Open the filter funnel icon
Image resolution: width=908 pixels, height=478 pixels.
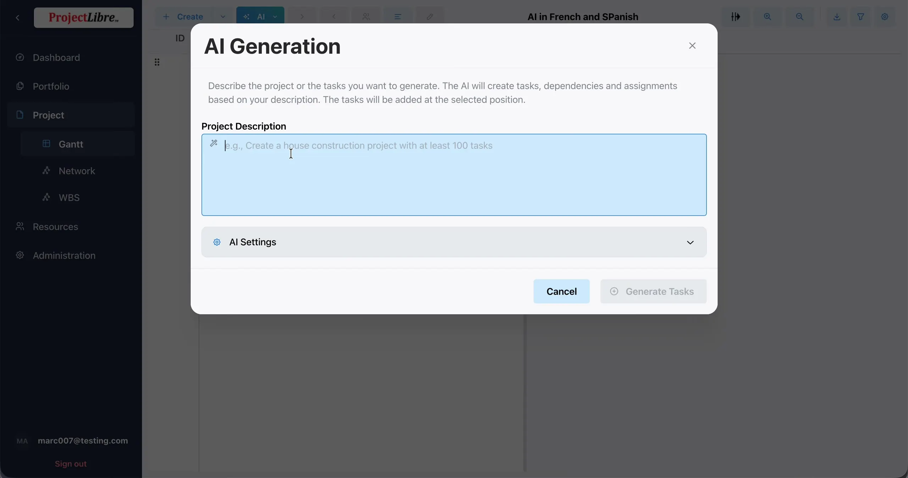pyautogui.click(x=860, y=17)
